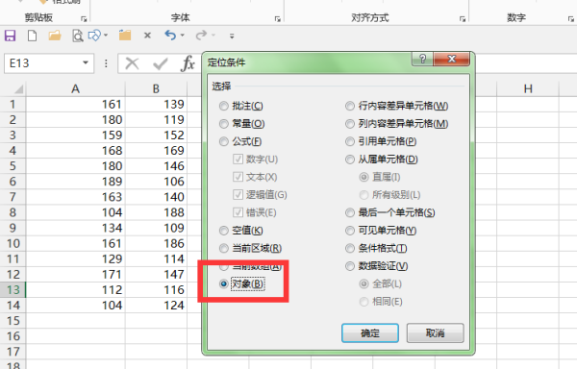Open Customize Quick Access Toolbar dropdown
The width and height of the screenshot is (577, 369).
coord(232,36)
